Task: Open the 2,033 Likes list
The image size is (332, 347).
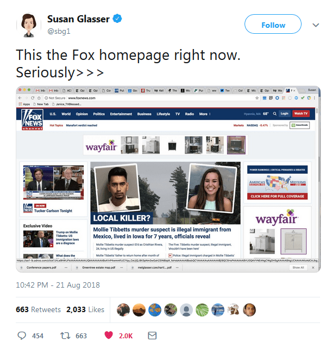Action: (x=85, y=309)
